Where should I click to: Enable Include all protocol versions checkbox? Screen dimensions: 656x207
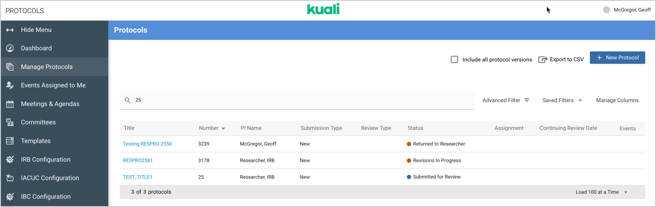[x=454, y=60]
